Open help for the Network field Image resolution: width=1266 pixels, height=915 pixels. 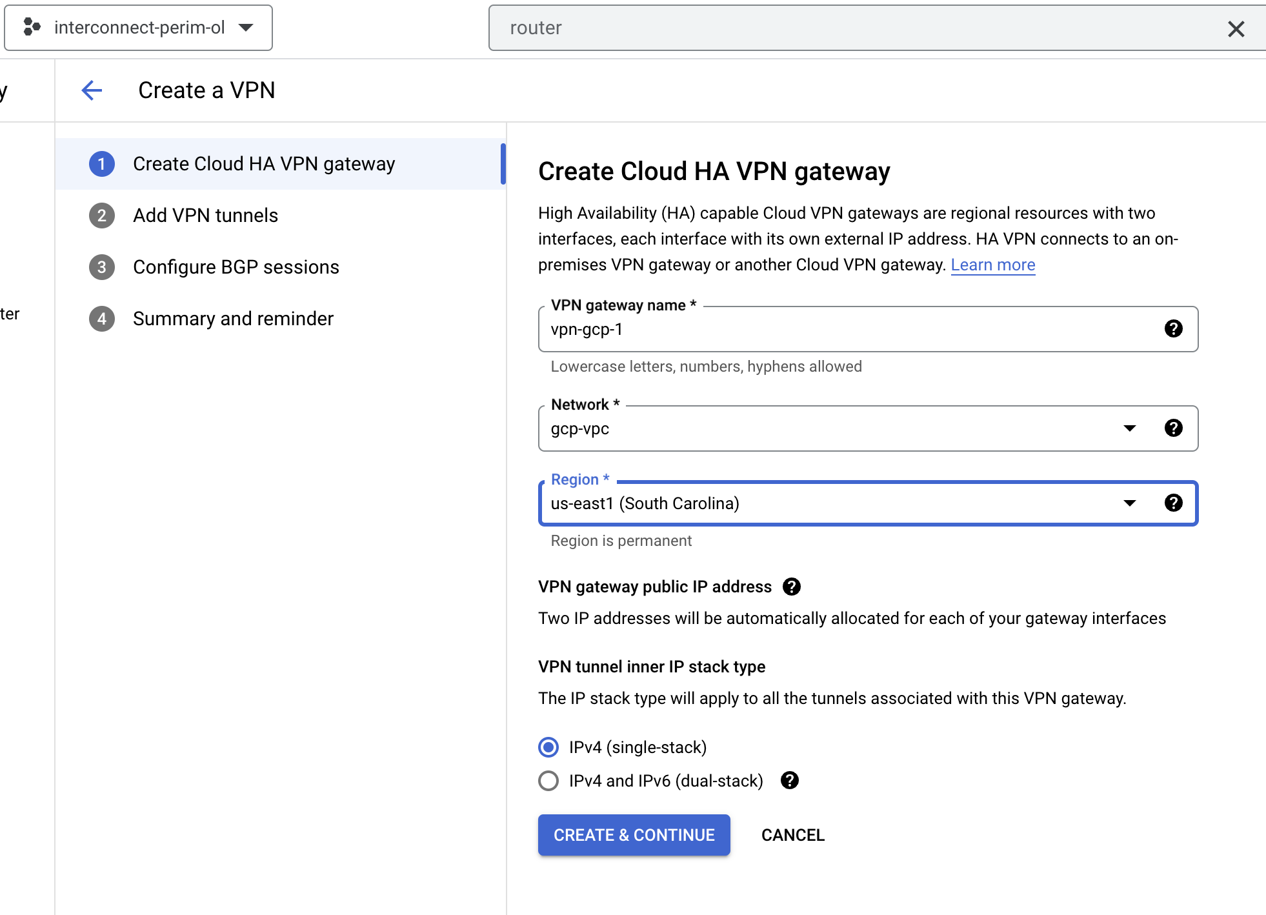(x=1174, y=428)
